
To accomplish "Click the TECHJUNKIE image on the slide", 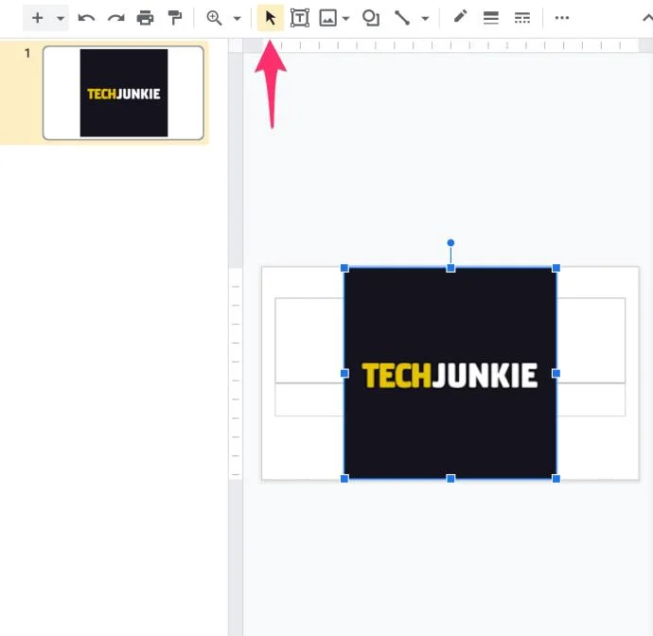I will click(450, 374).
